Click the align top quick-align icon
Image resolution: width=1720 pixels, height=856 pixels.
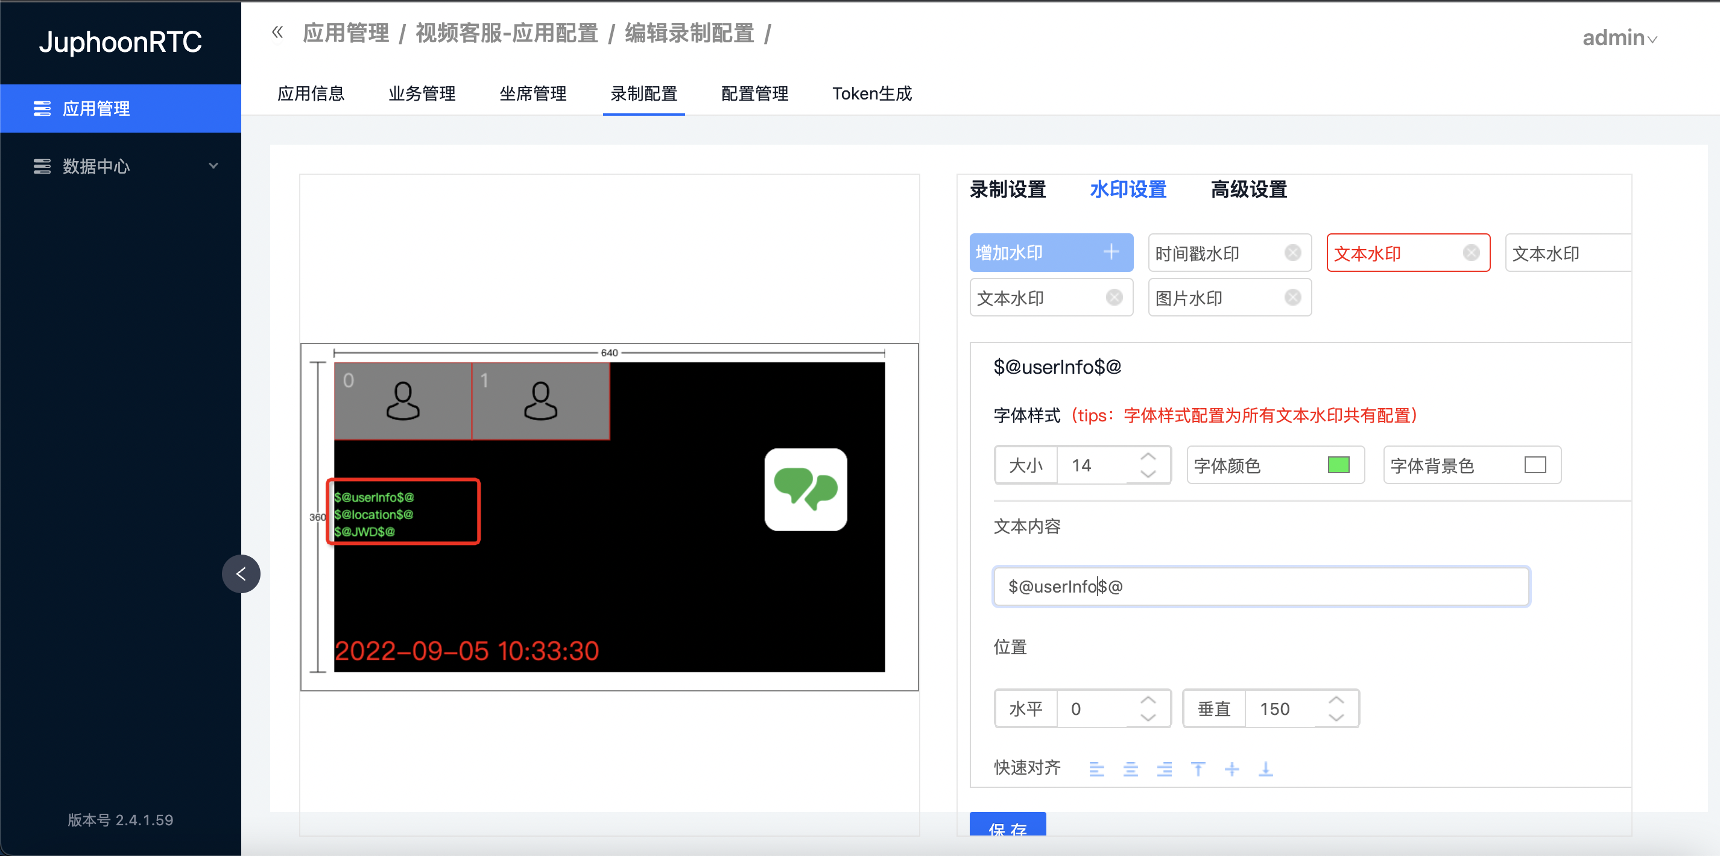tap(1198, 769)
